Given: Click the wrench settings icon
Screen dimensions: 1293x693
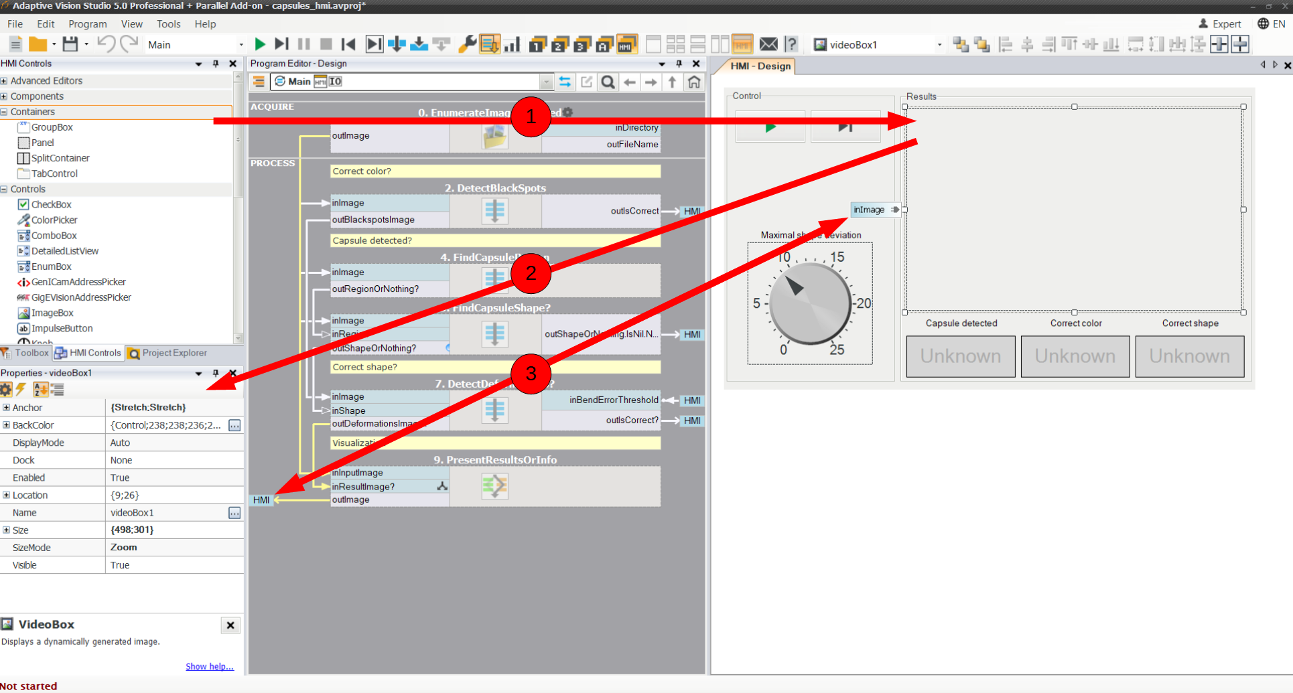Looking at the screenshot, I should (x=467, y=44).
